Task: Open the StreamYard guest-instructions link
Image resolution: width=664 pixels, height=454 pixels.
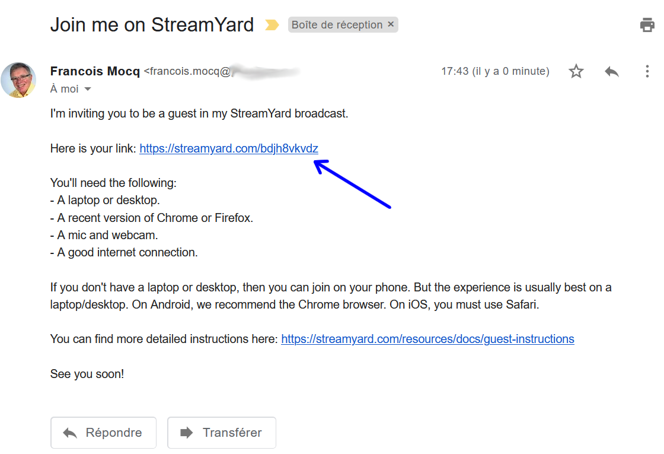Action: click(427, 339)
